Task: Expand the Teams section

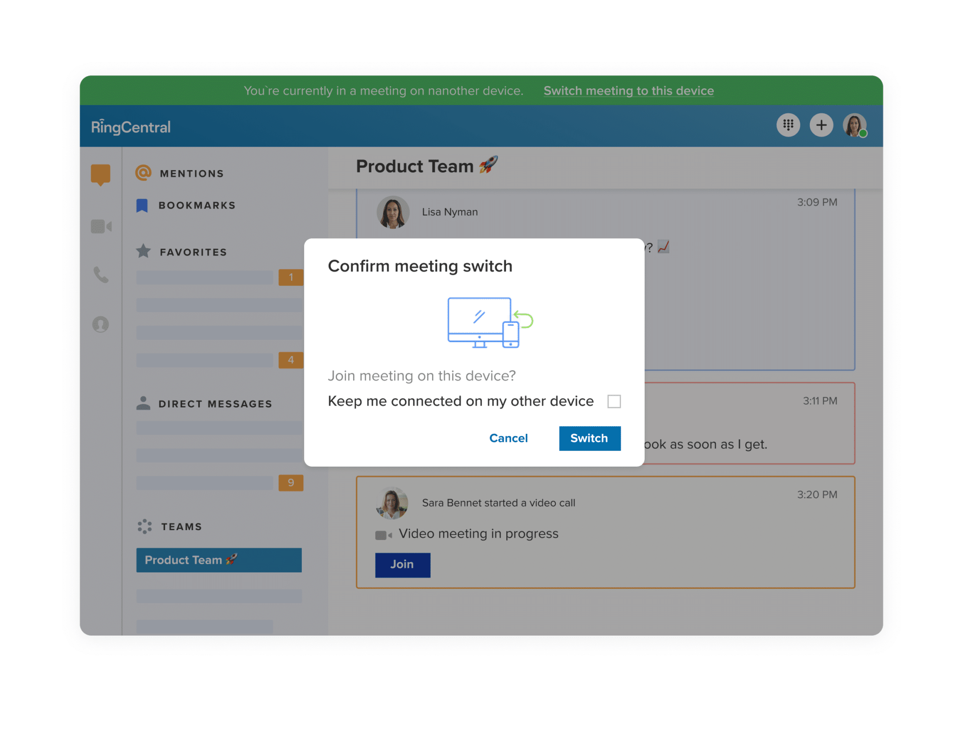Action: pyautogui.click(x=181, y=526)
